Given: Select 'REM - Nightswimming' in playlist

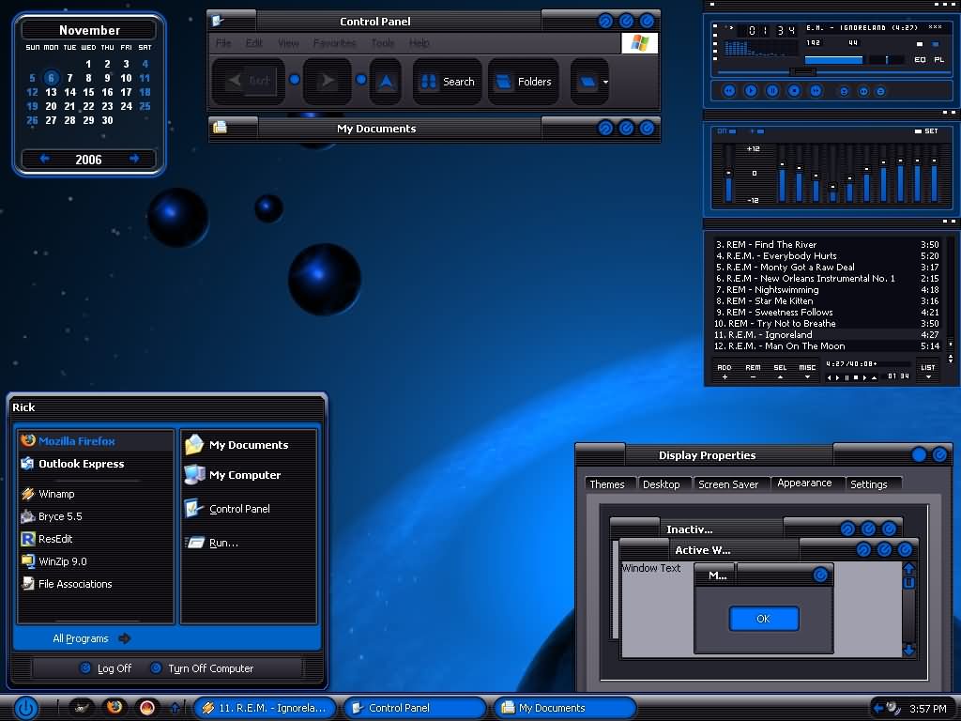Looking at the screenshot, I should click(x=827, y=289).
